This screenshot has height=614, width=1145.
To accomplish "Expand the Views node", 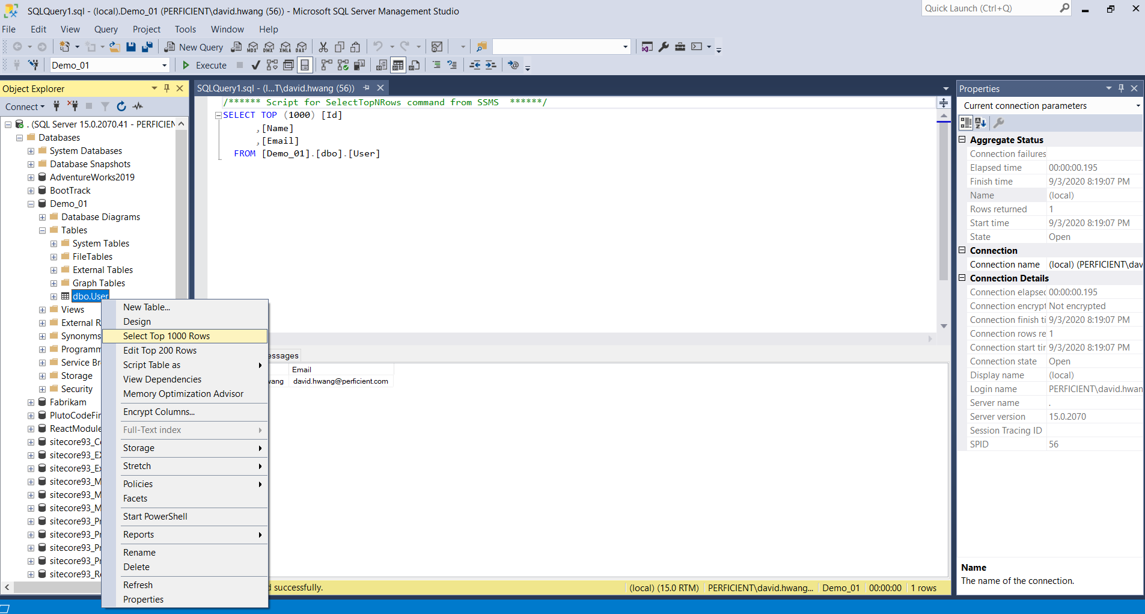I will point(41,309).
